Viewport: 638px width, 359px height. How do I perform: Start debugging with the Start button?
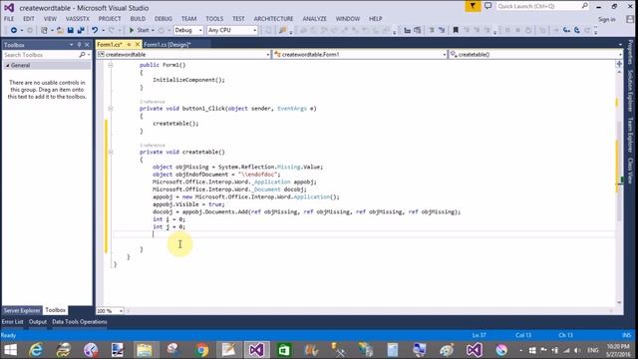pos(140,30)
